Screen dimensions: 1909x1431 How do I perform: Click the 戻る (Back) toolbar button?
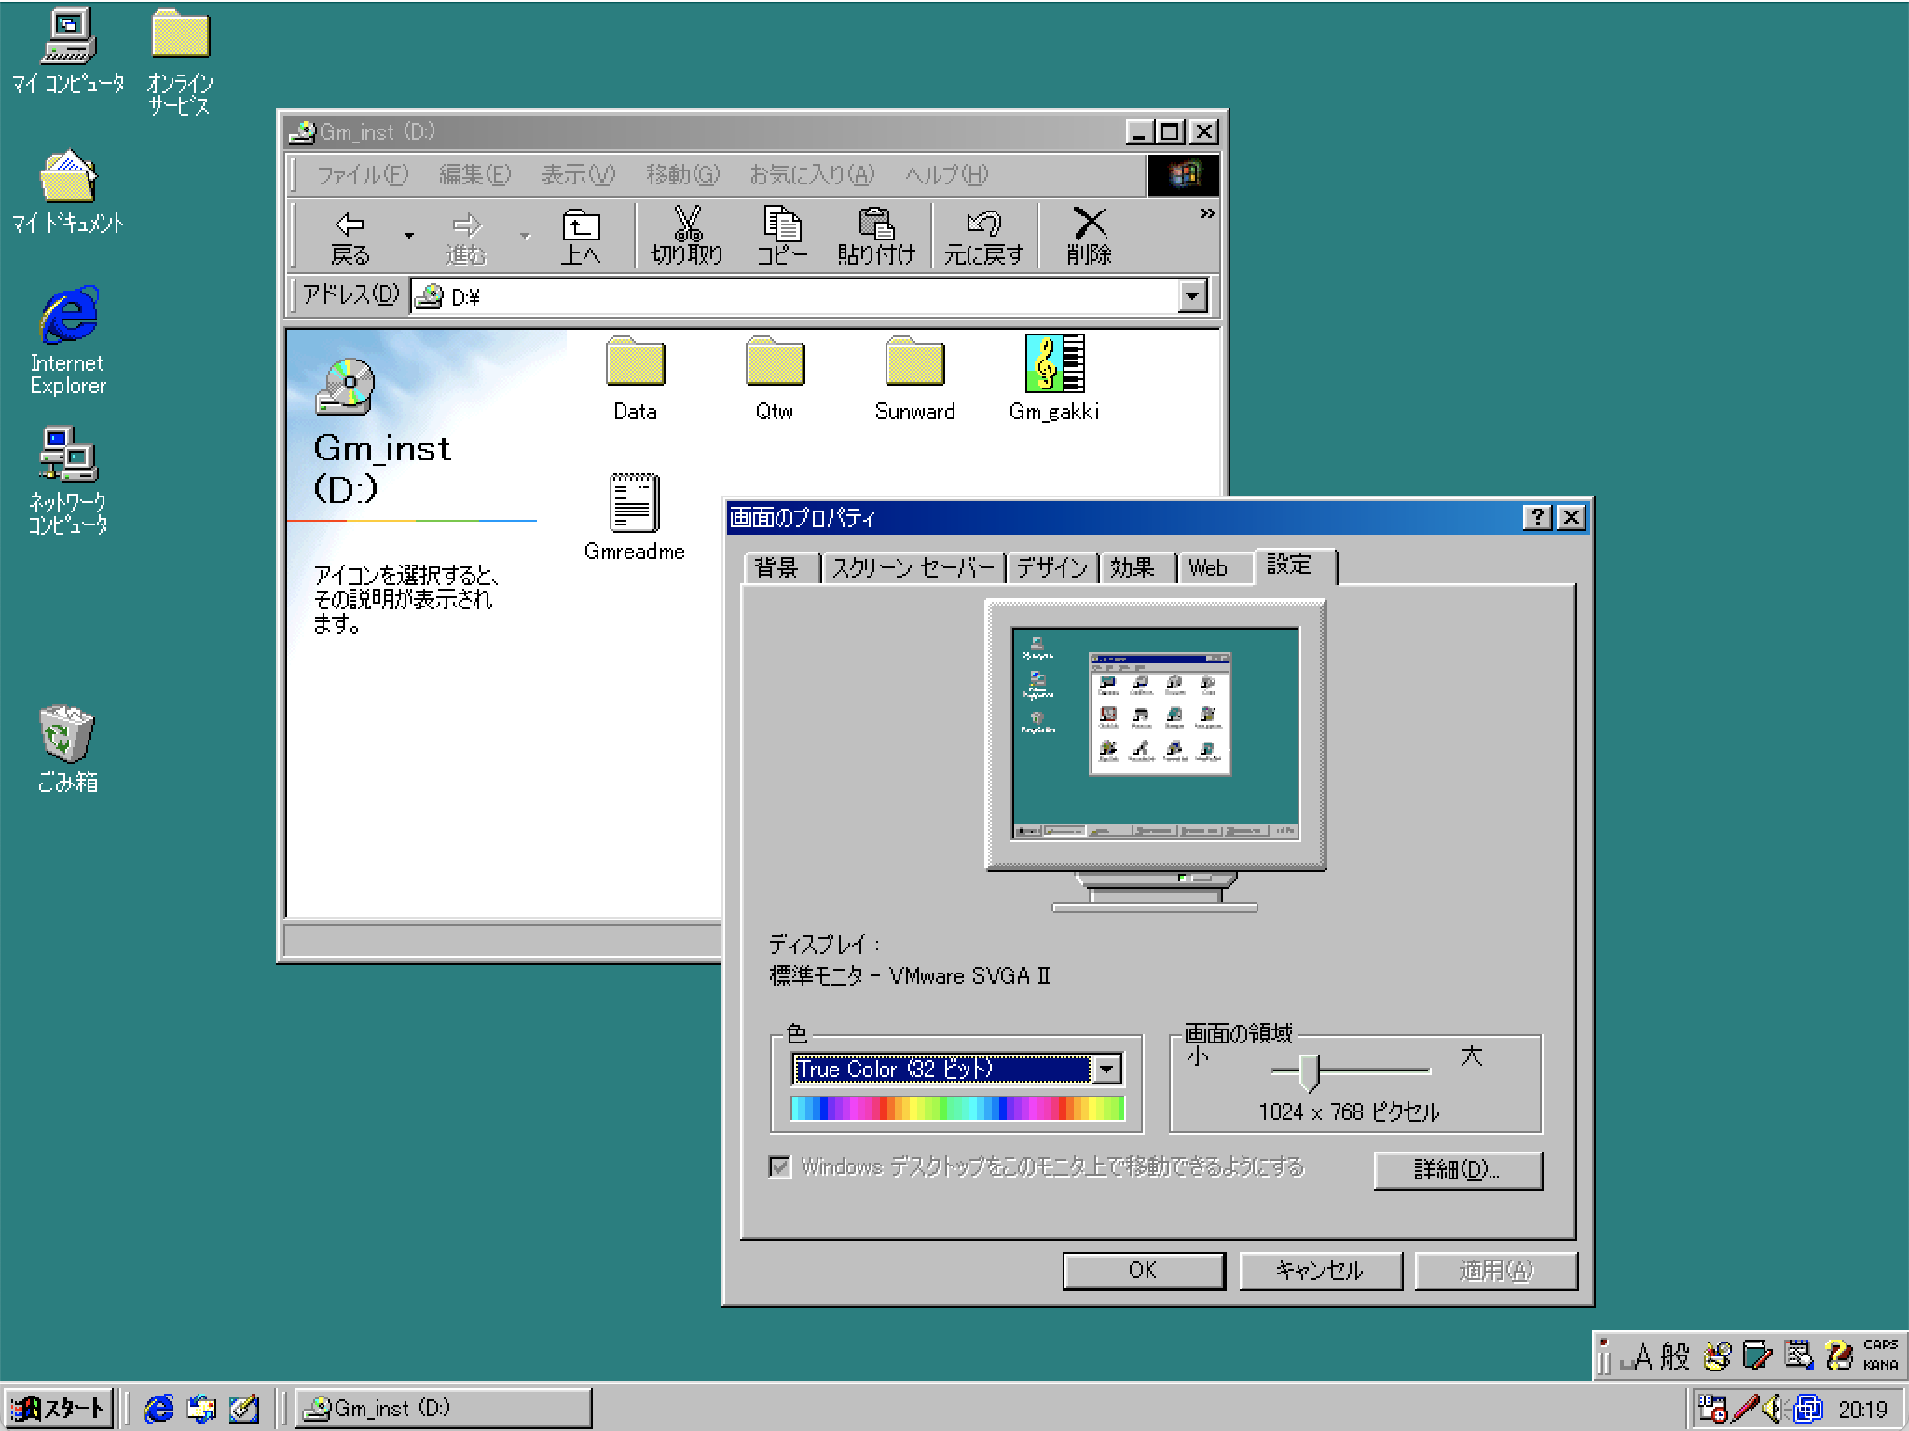tap(350, 238)
